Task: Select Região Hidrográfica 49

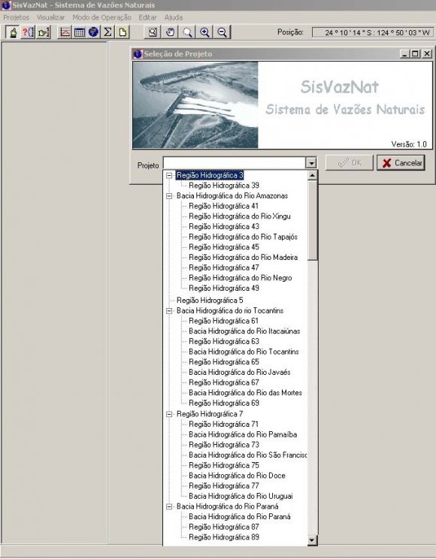Action: pyautogui.click(x=224, y=288)
